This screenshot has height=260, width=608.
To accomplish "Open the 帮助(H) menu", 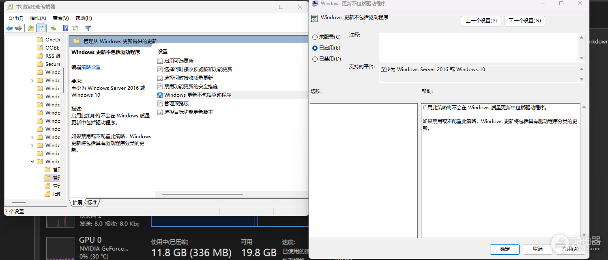I will pos(84,18).
